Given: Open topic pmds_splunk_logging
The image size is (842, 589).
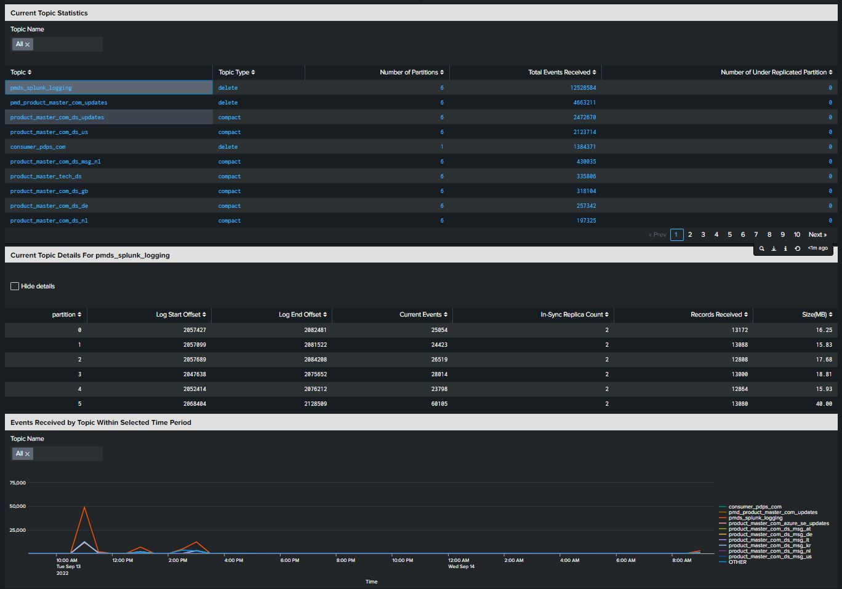Looking at the screenshot, I should click(41, 88).
